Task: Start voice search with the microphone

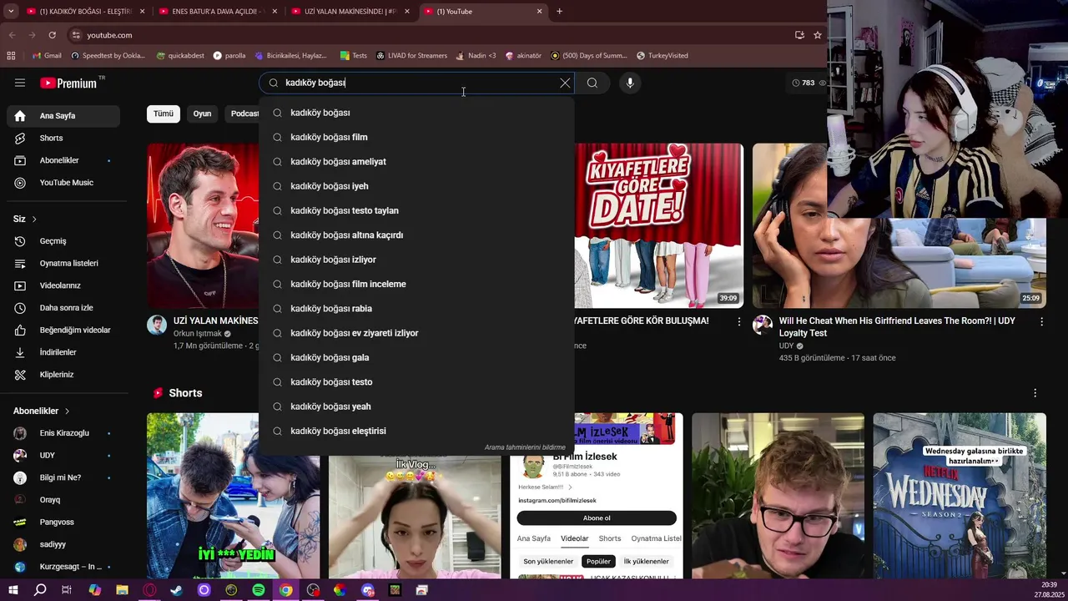Action: pyautogui.click(x=630, y=83)
